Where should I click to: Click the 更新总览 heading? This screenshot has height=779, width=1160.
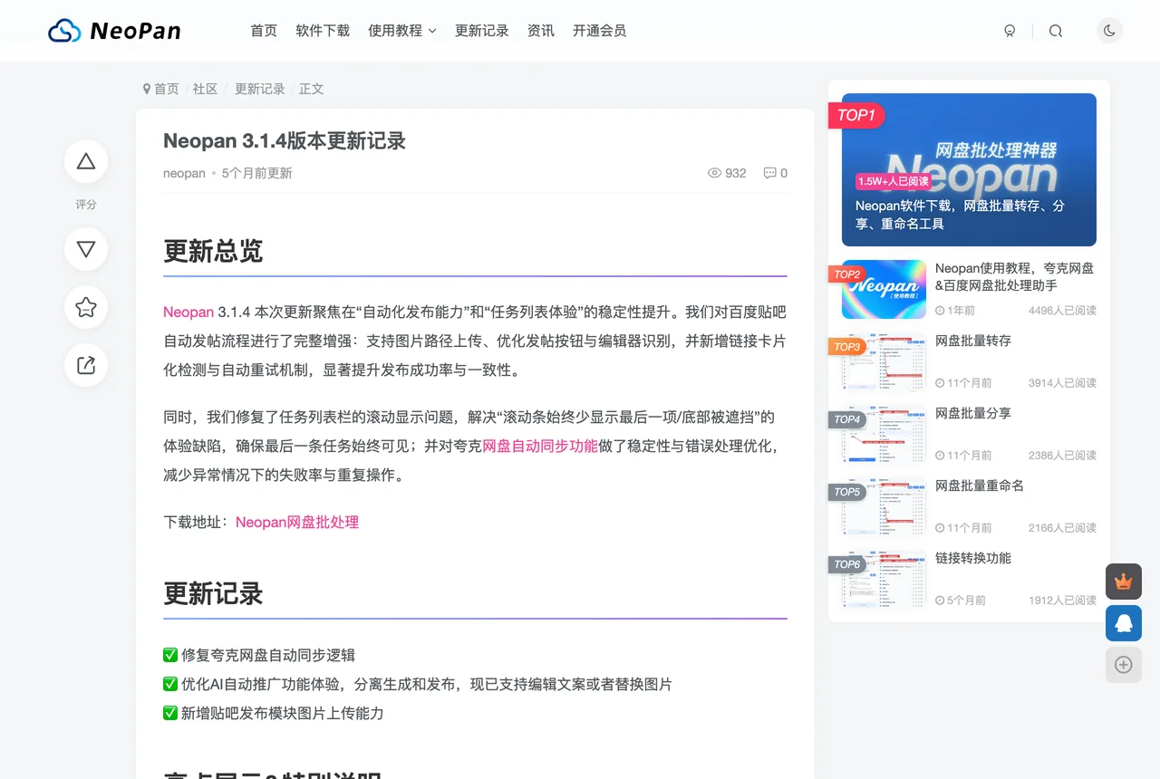click(213, 251)
